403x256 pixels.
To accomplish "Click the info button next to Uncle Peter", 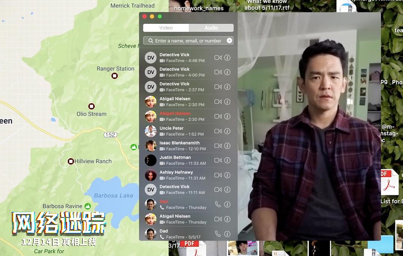I will pyautogui.click(x=227, y=131).
